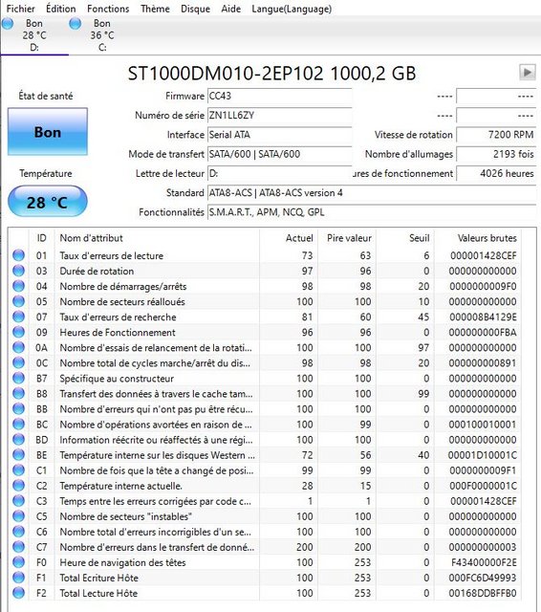Click status icon for attribute 01

(x=18, y=255)
